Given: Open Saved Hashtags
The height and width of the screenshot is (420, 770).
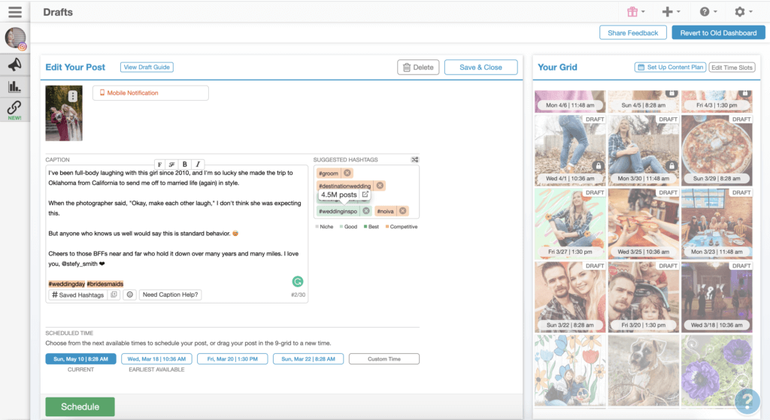Looking at the screenshot, I should pyautogui.click(x=77, y=295).
